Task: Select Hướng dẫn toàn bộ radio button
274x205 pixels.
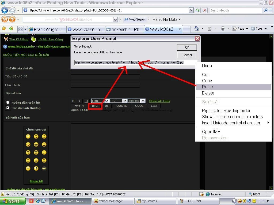Action: coord(8,102)
